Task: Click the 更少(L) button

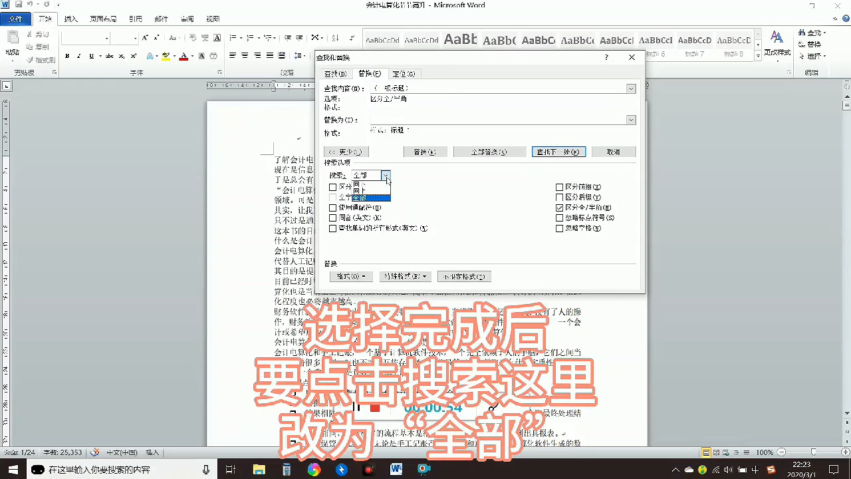Action: pyautogui.click(x=347, y=152)
